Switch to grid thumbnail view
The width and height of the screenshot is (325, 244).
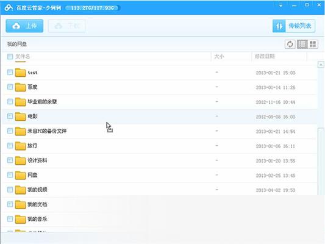coord(313,44)
